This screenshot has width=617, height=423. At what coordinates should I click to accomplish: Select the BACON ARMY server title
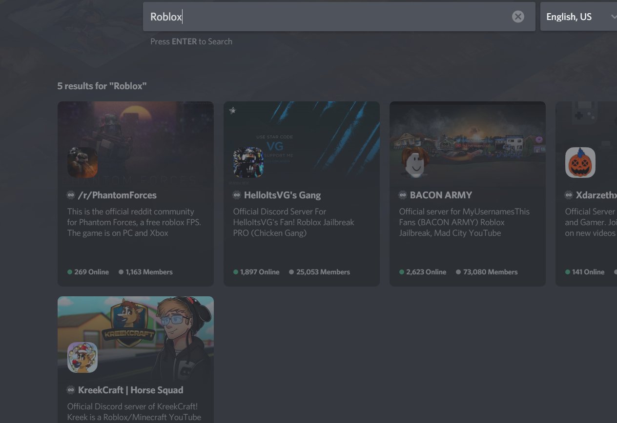pyautogui.click(x=441, y=195)
